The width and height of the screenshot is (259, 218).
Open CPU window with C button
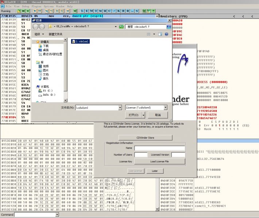click(x=109, y=11)
